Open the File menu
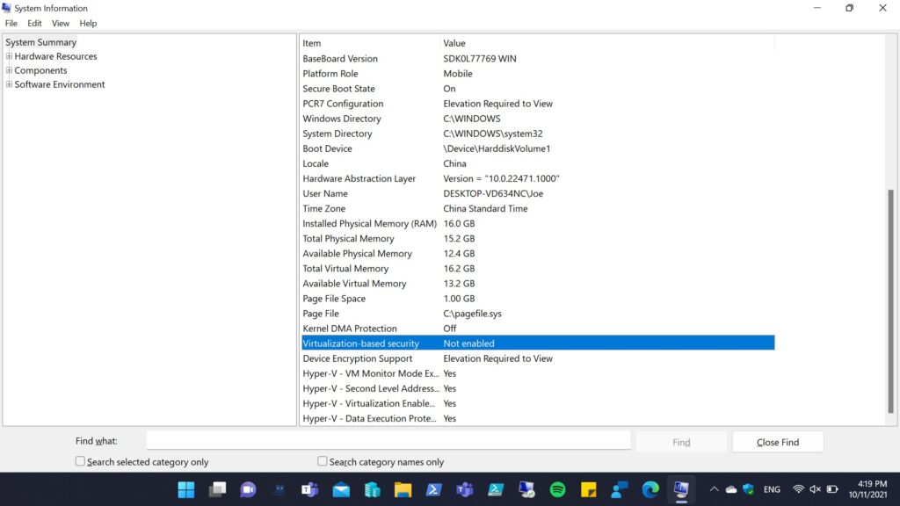The image size is (900, 506). [11, 23]
